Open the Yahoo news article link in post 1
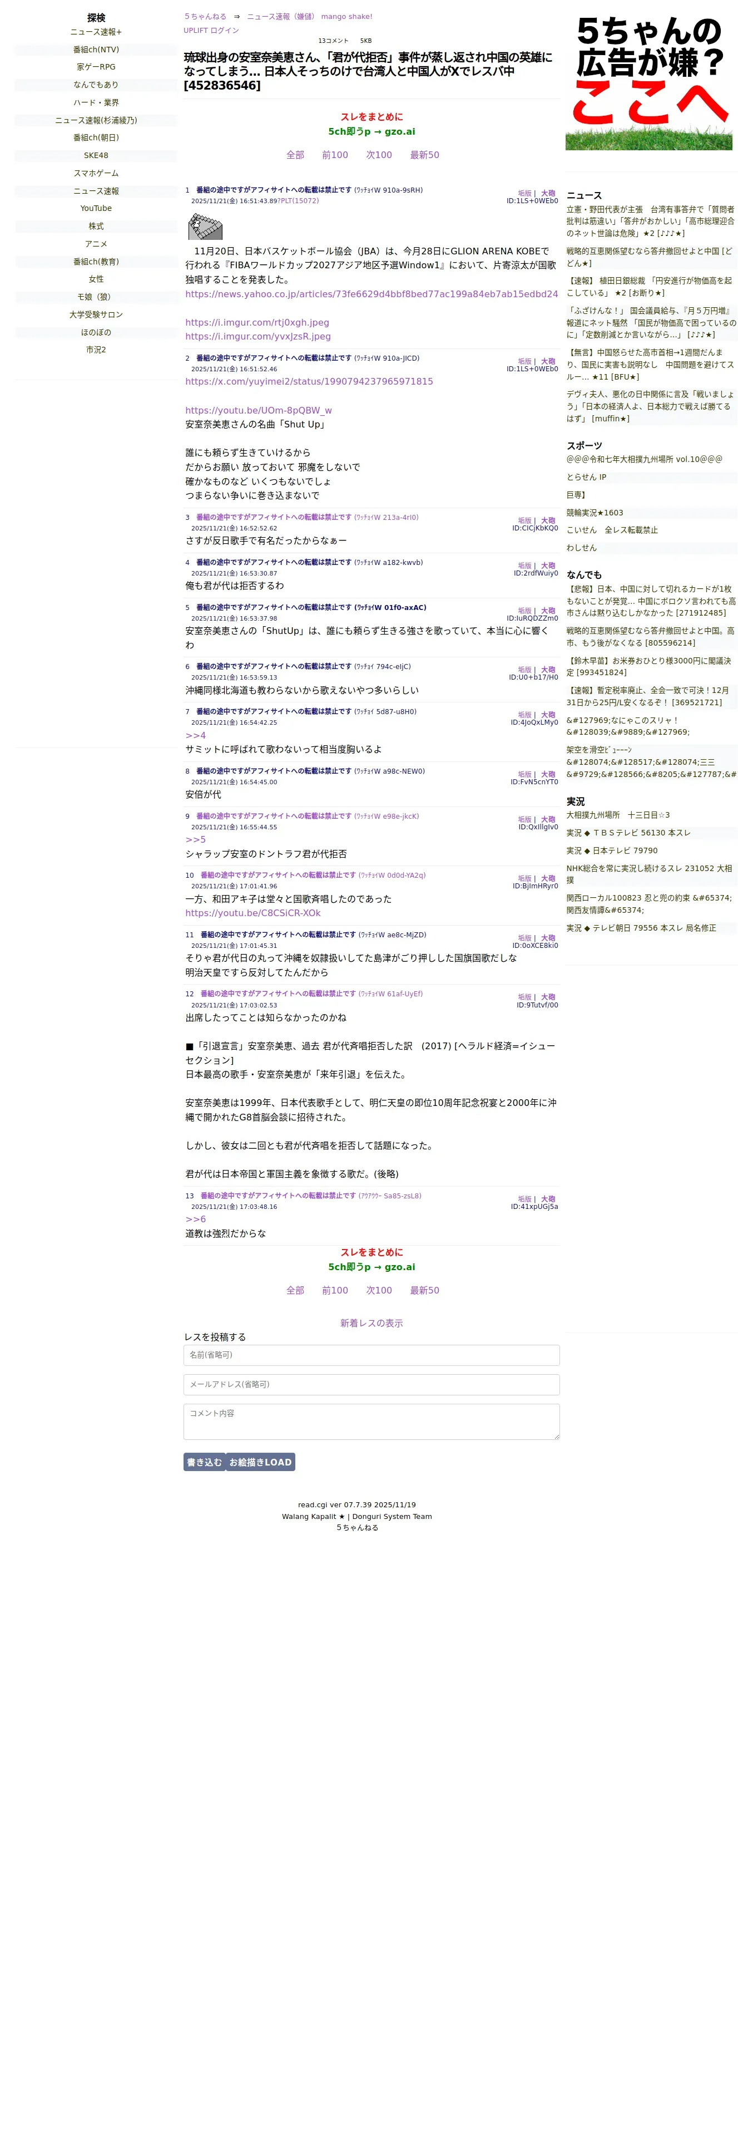The height and width of the screenshot is (2144, 738). pyautogui.click(x=371, y=294)
